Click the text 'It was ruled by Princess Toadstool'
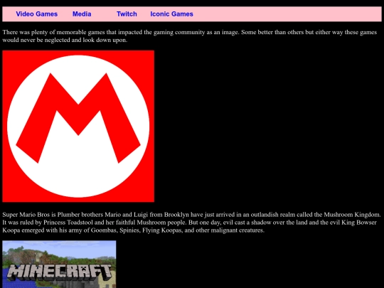The width and height of the screenshot is (384, 288). (48, 223)
